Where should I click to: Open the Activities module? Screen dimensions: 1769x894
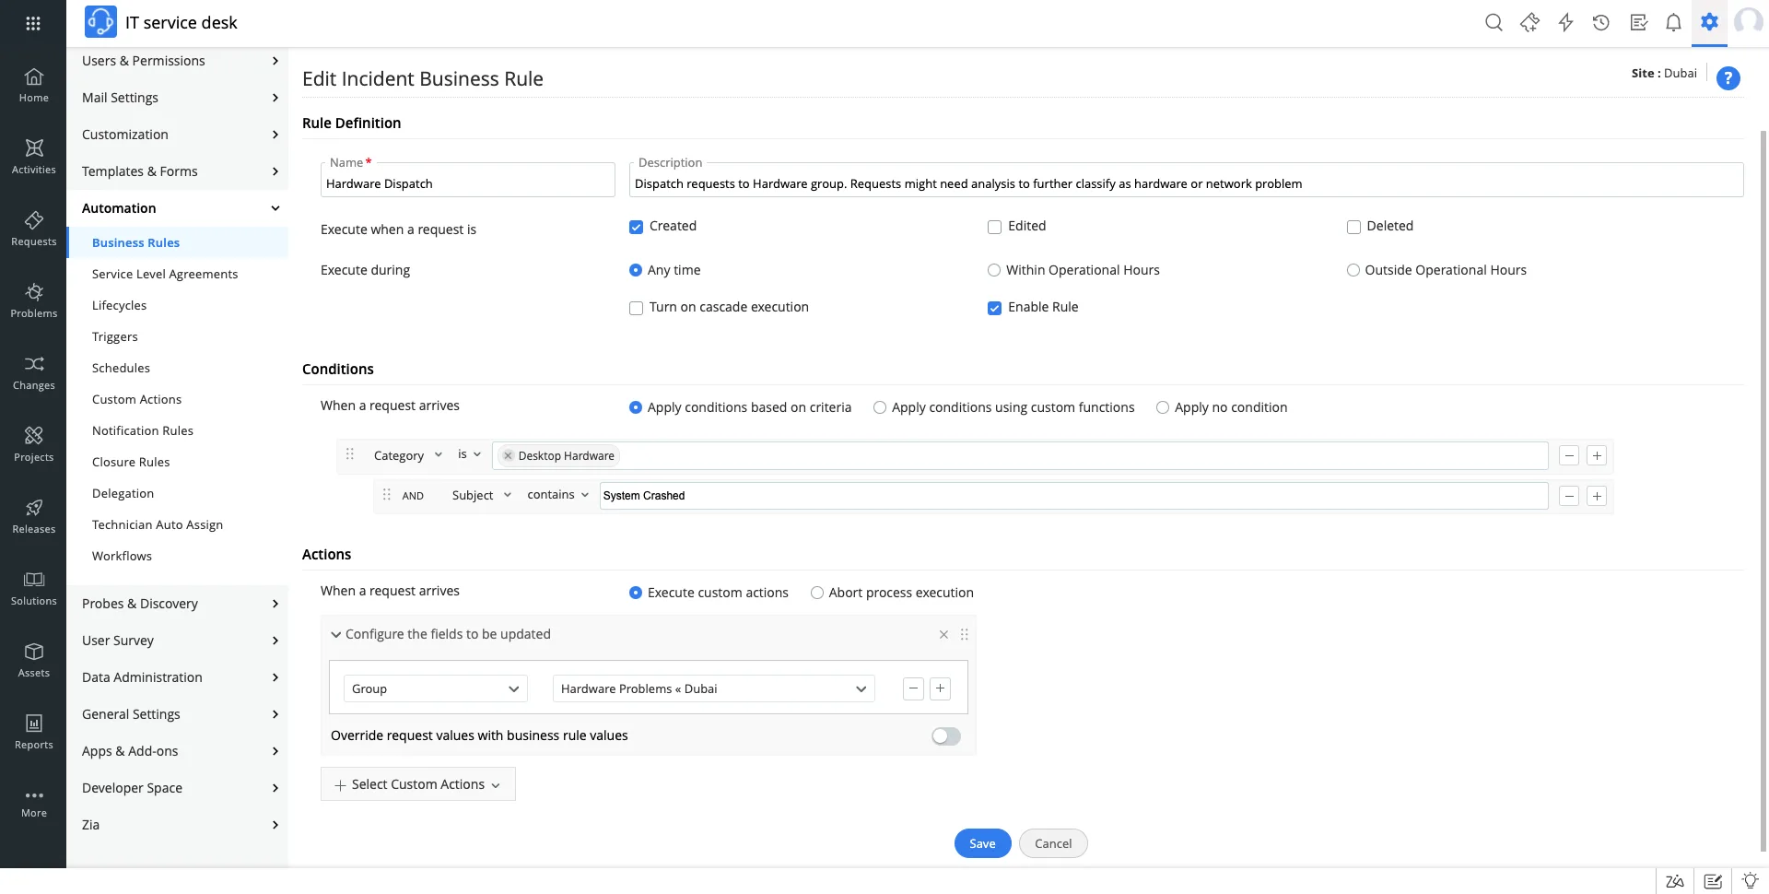click(x=33, y=157)
